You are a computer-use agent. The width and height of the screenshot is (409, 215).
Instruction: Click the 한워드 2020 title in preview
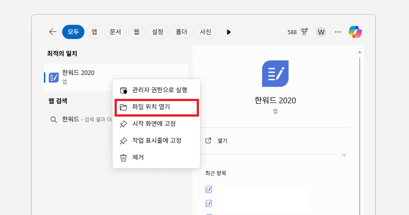pos(275,101)
